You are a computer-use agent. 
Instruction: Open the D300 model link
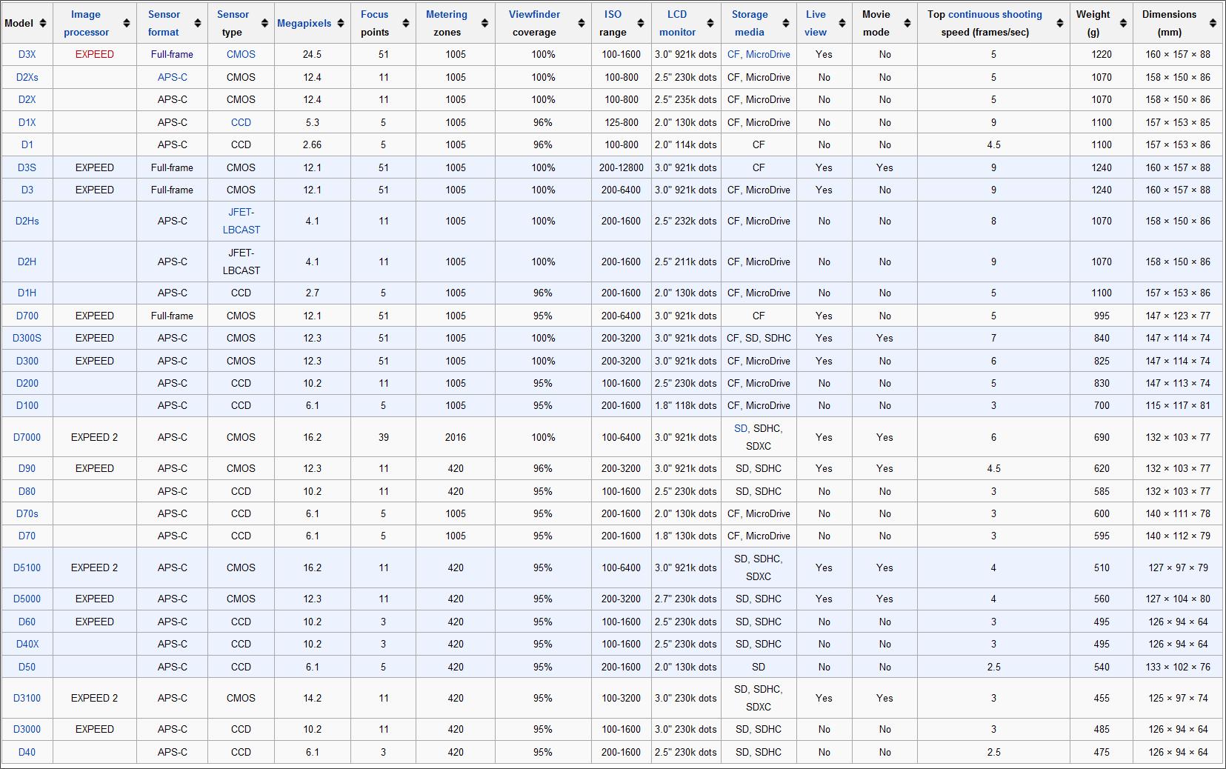(27, 361)
